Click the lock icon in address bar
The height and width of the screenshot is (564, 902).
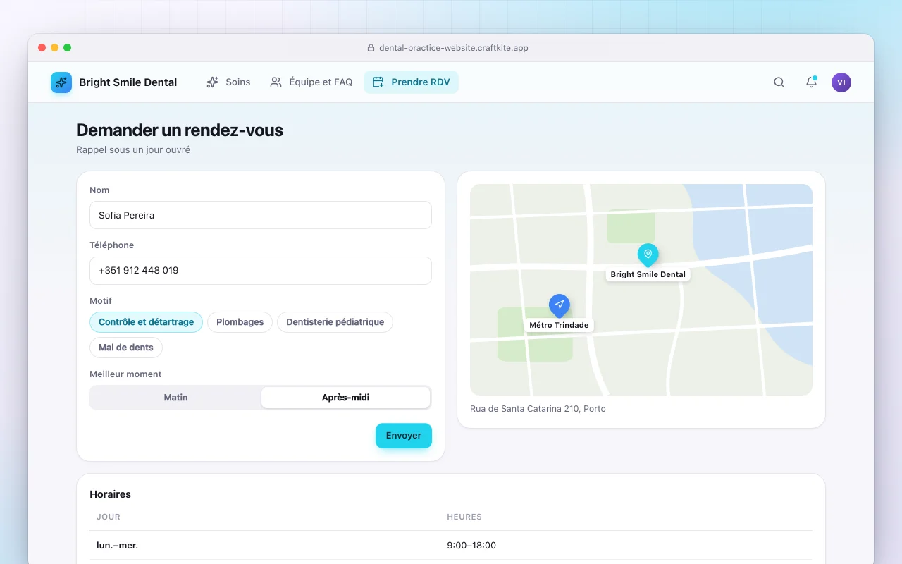[x=371, y=48]
